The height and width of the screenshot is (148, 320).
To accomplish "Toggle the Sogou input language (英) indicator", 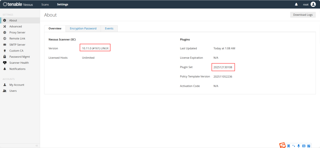I will tap(289, 146).
